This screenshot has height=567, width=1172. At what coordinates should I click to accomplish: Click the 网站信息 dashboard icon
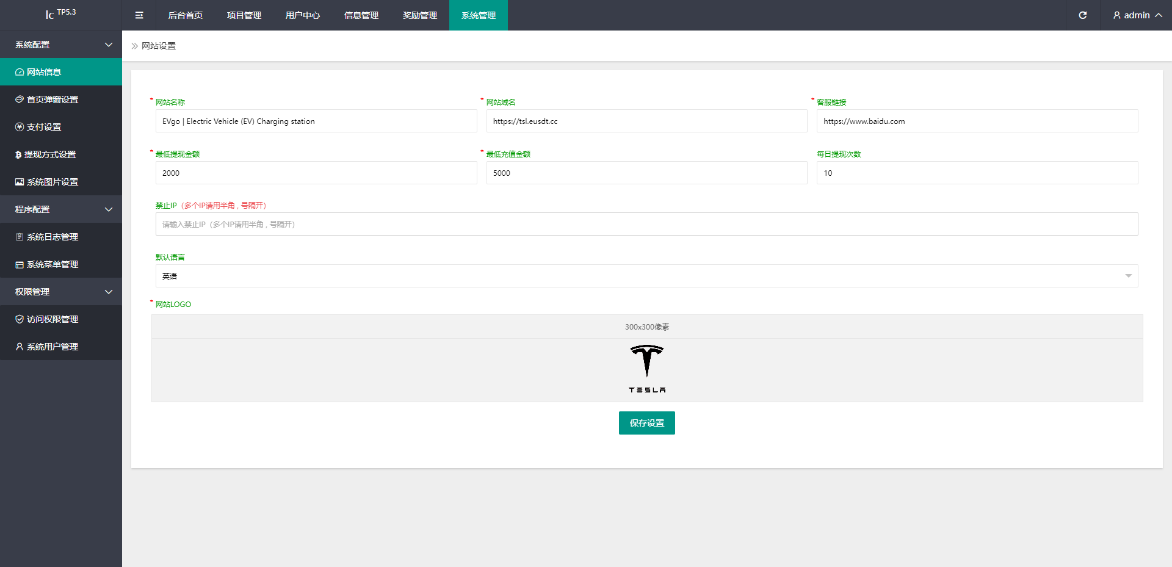20,72
